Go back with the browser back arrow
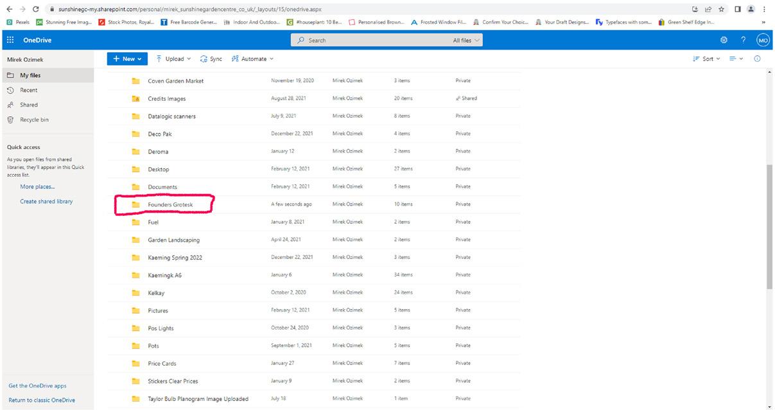 click(9, 9)
